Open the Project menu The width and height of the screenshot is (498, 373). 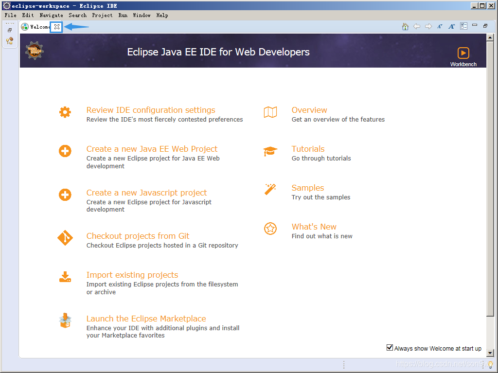(x=102, y=15)
